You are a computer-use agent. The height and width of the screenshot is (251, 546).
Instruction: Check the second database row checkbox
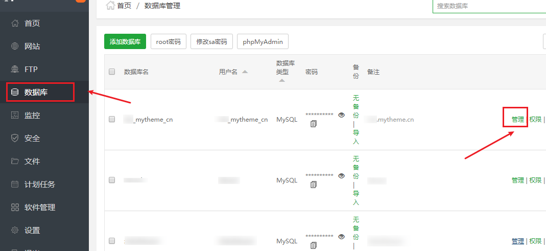[112, 180]
